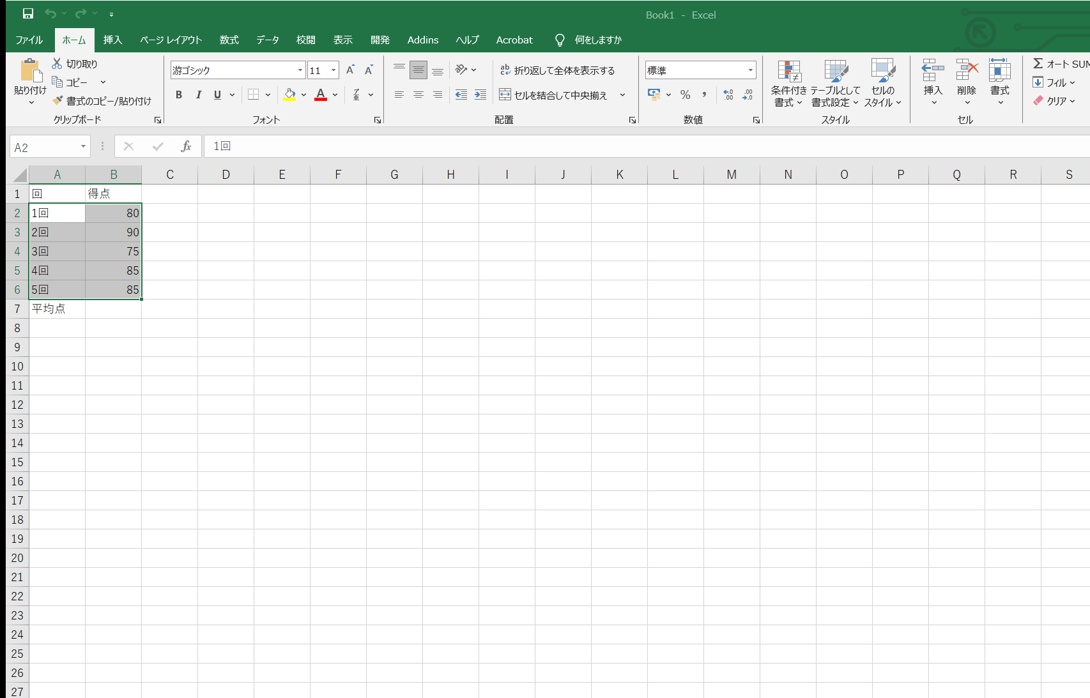The height and width of the screenshot is (698, 1090).
Task: Open the データ ribbon tab
Action: (x=268, y=40)
